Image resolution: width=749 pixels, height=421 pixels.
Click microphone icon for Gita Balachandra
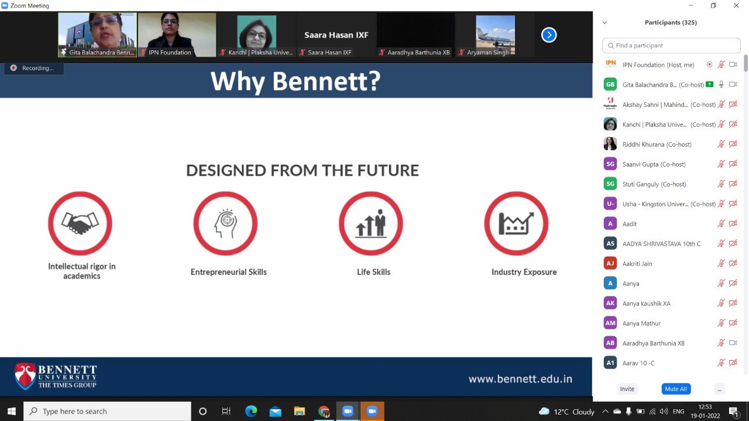point(721,85)
